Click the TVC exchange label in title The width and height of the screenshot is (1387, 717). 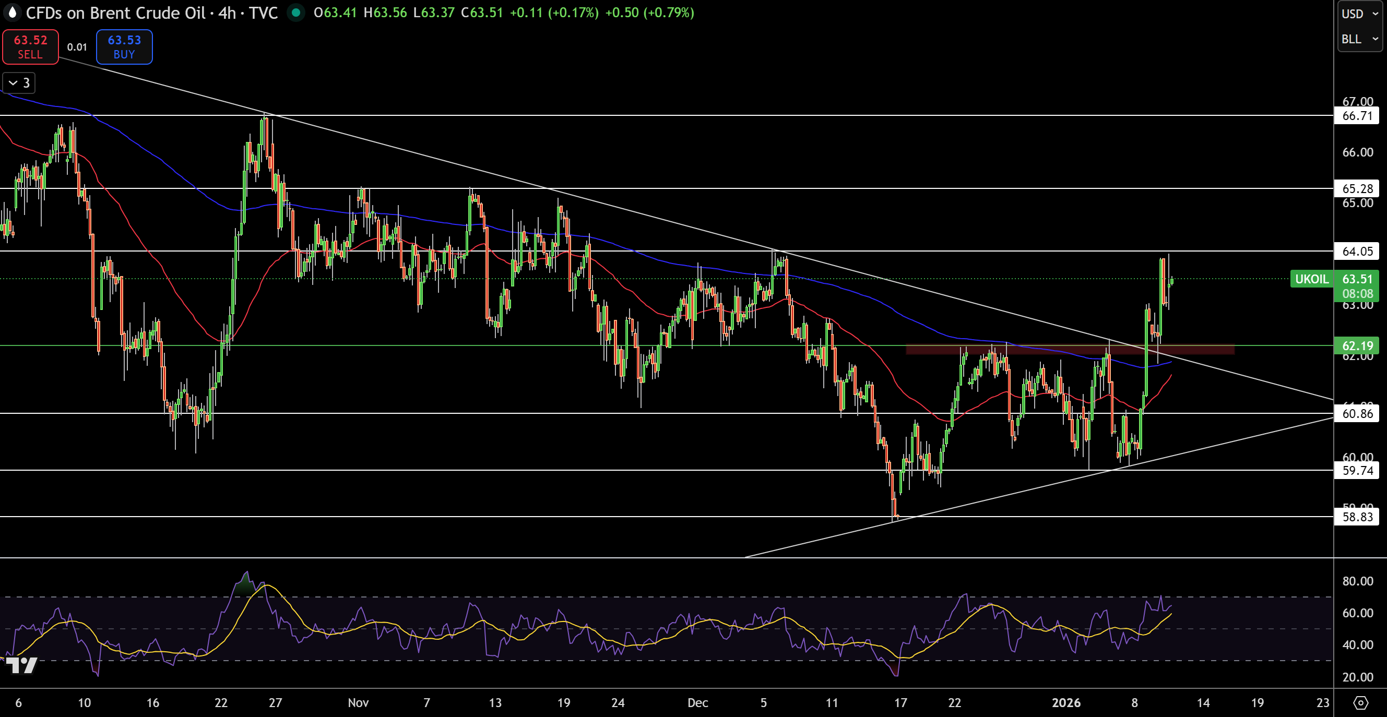(x=263, y=13)
